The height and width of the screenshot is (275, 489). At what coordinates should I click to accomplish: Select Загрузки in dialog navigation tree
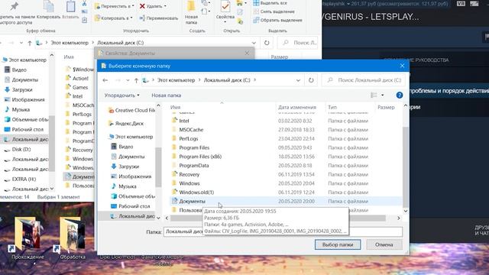(x=125, y=167)
